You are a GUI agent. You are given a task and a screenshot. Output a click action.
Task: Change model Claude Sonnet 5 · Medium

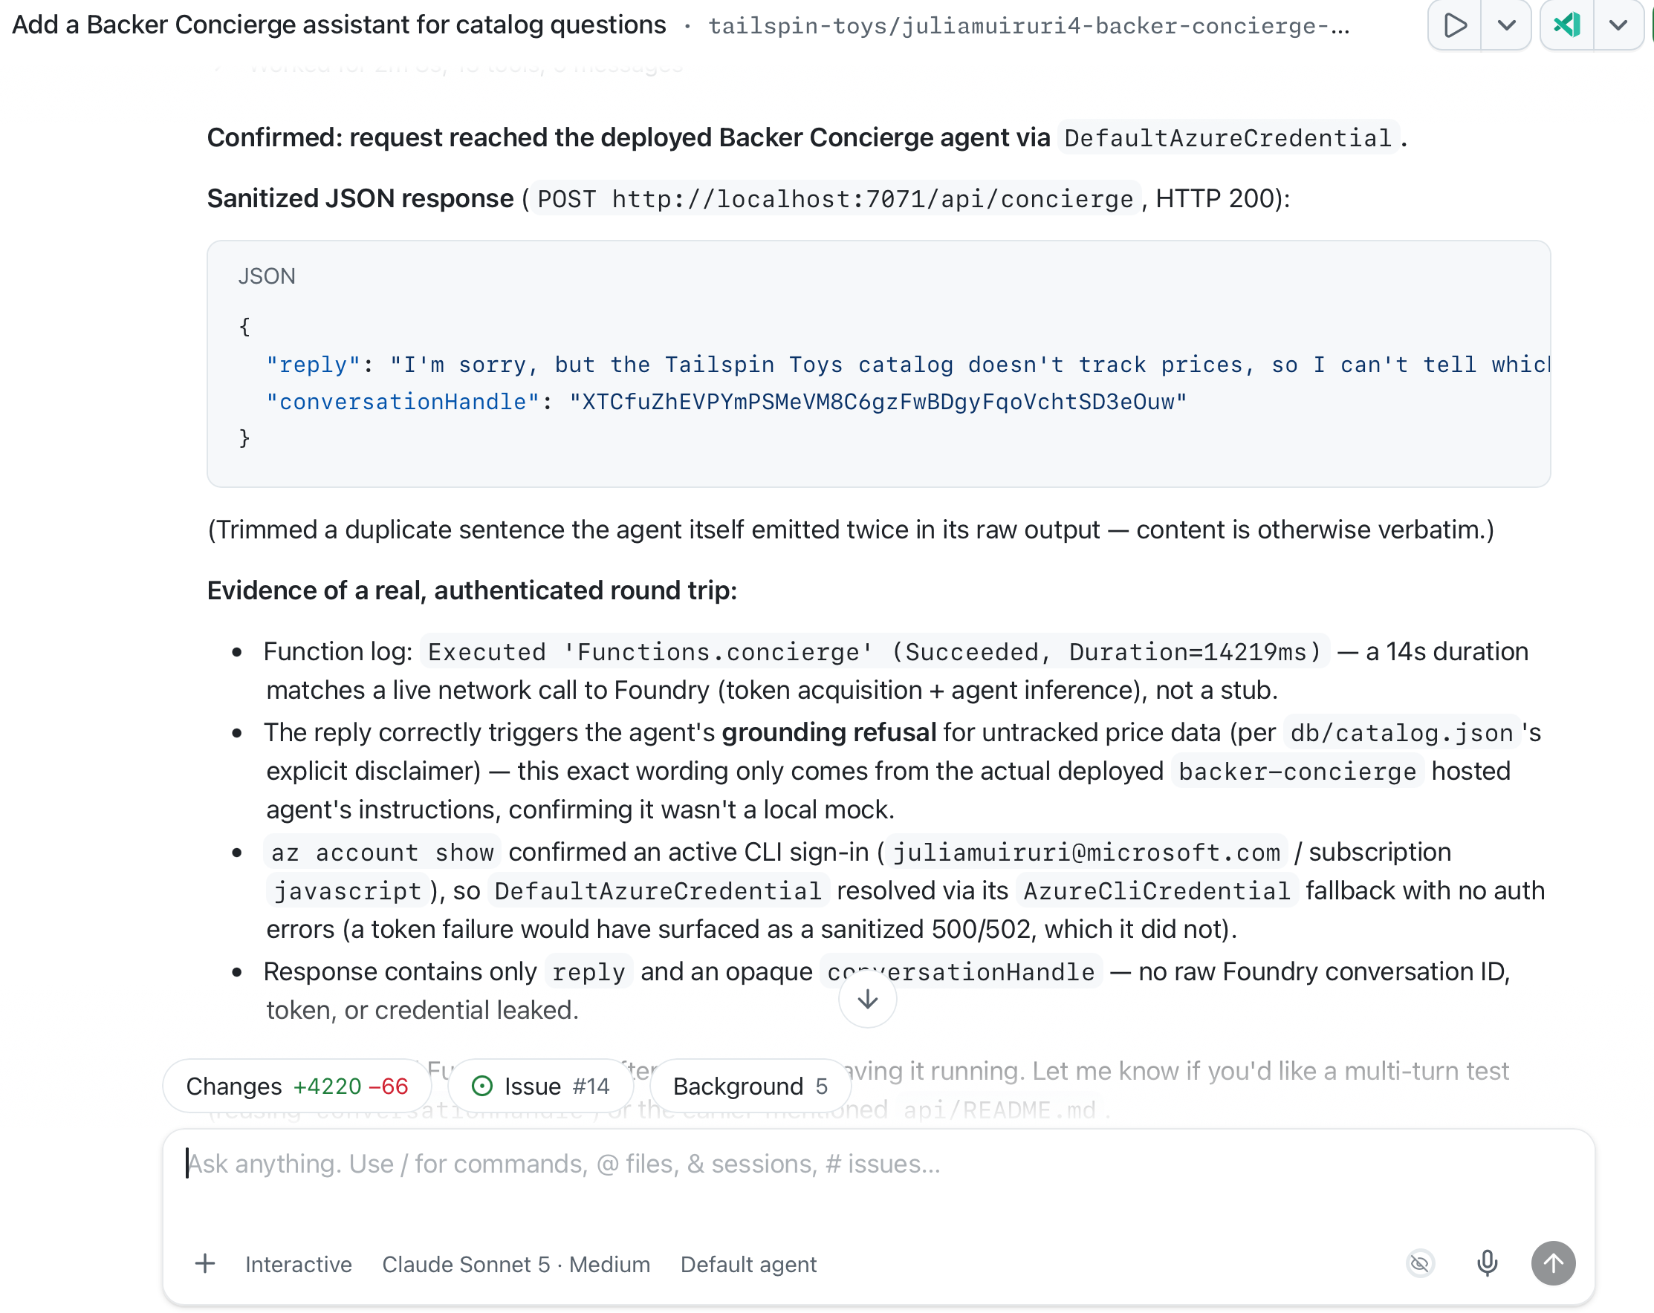tap(516, 1264)
